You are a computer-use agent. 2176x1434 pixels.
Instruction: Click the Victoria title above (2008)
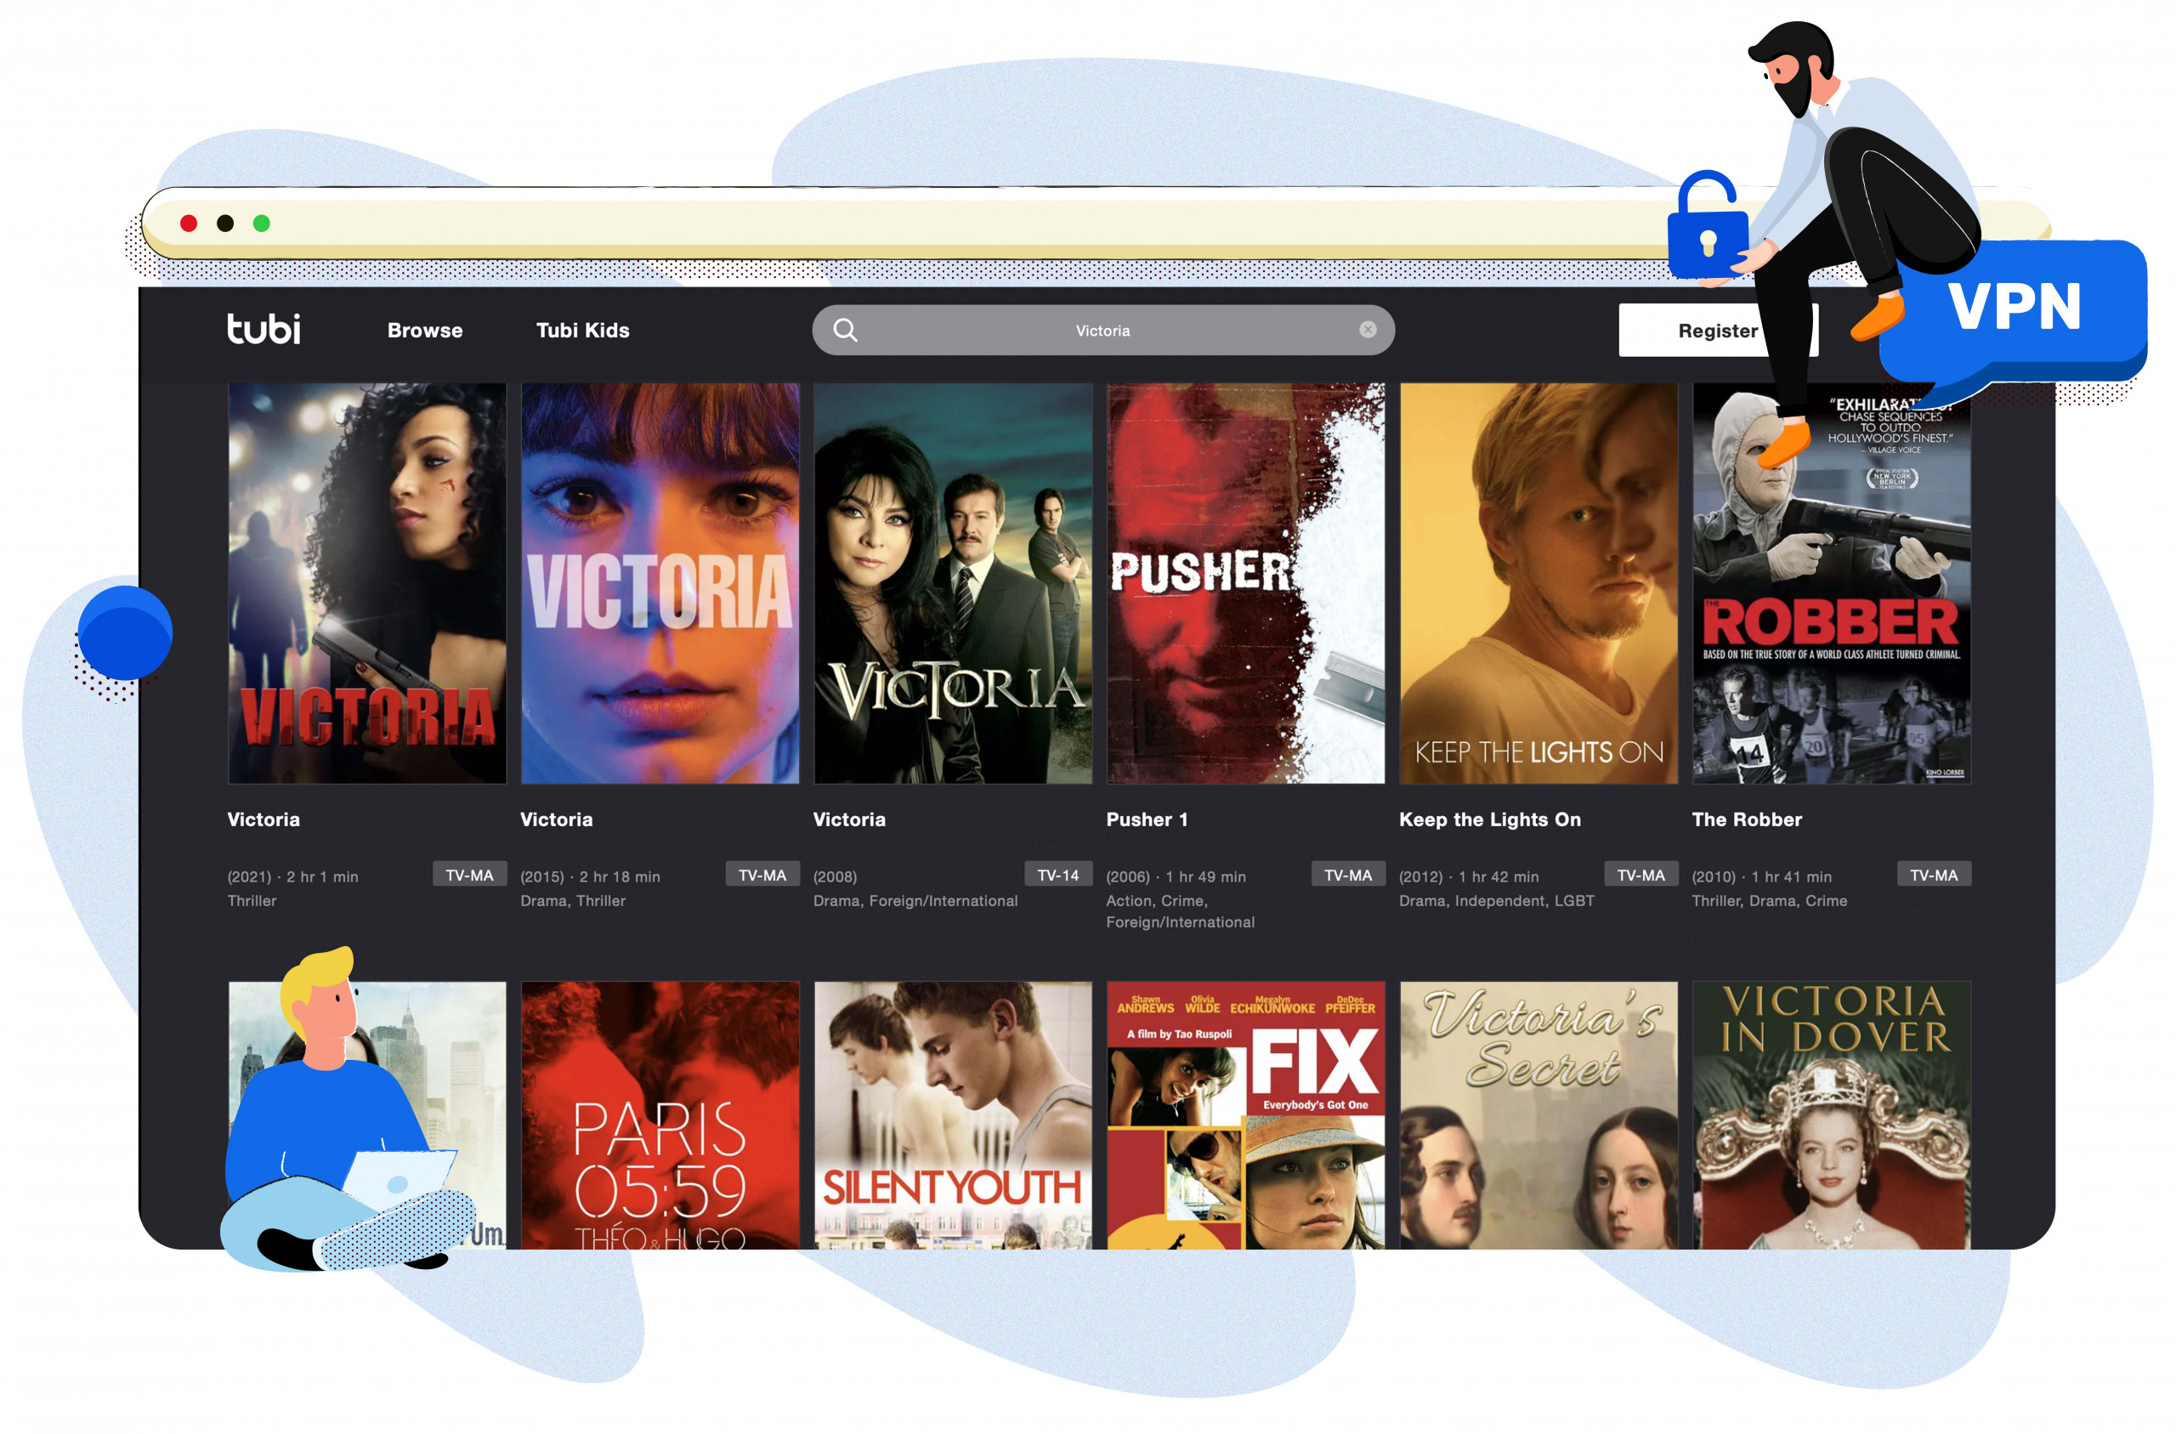(x=849, y=820)
